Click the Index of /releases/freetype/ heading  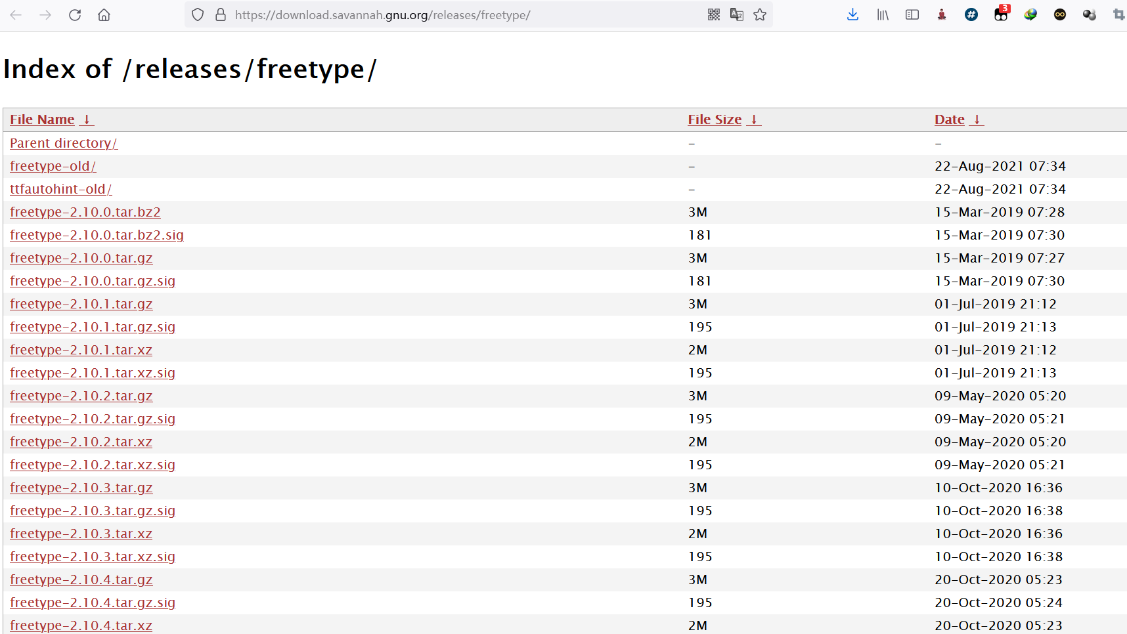pyautogui.click(x=190, y=69)
